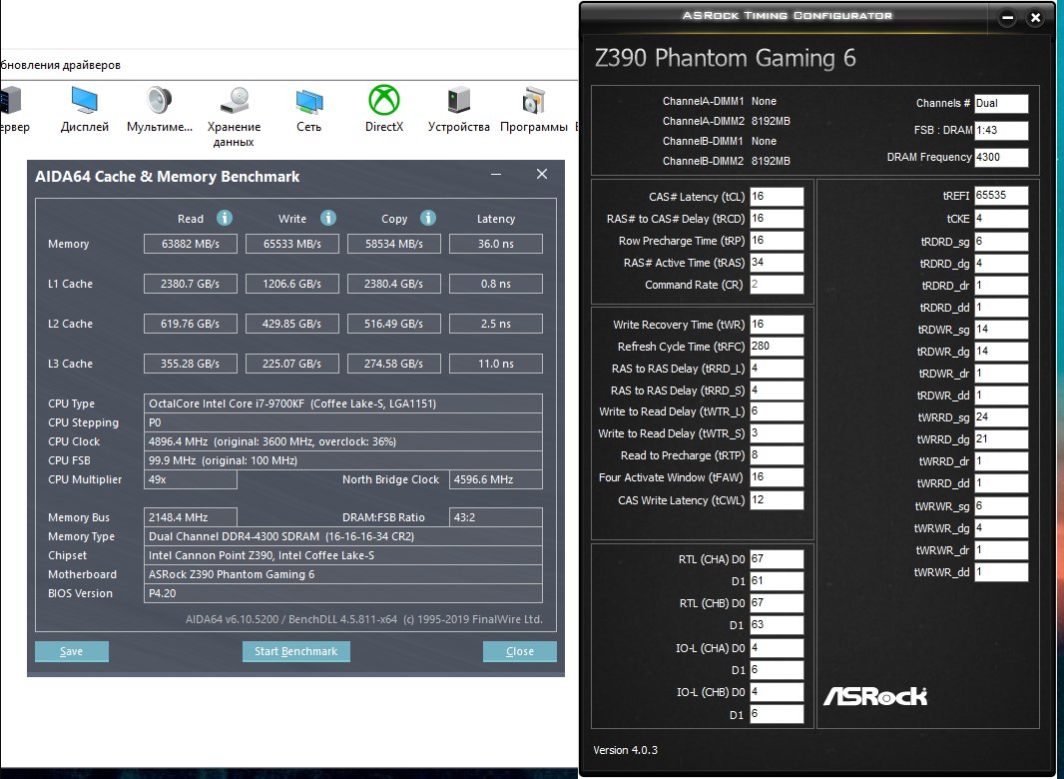
Task: Click the North Bridge Clock value 4596.6 MHz
Action: (x=495, y=479)
